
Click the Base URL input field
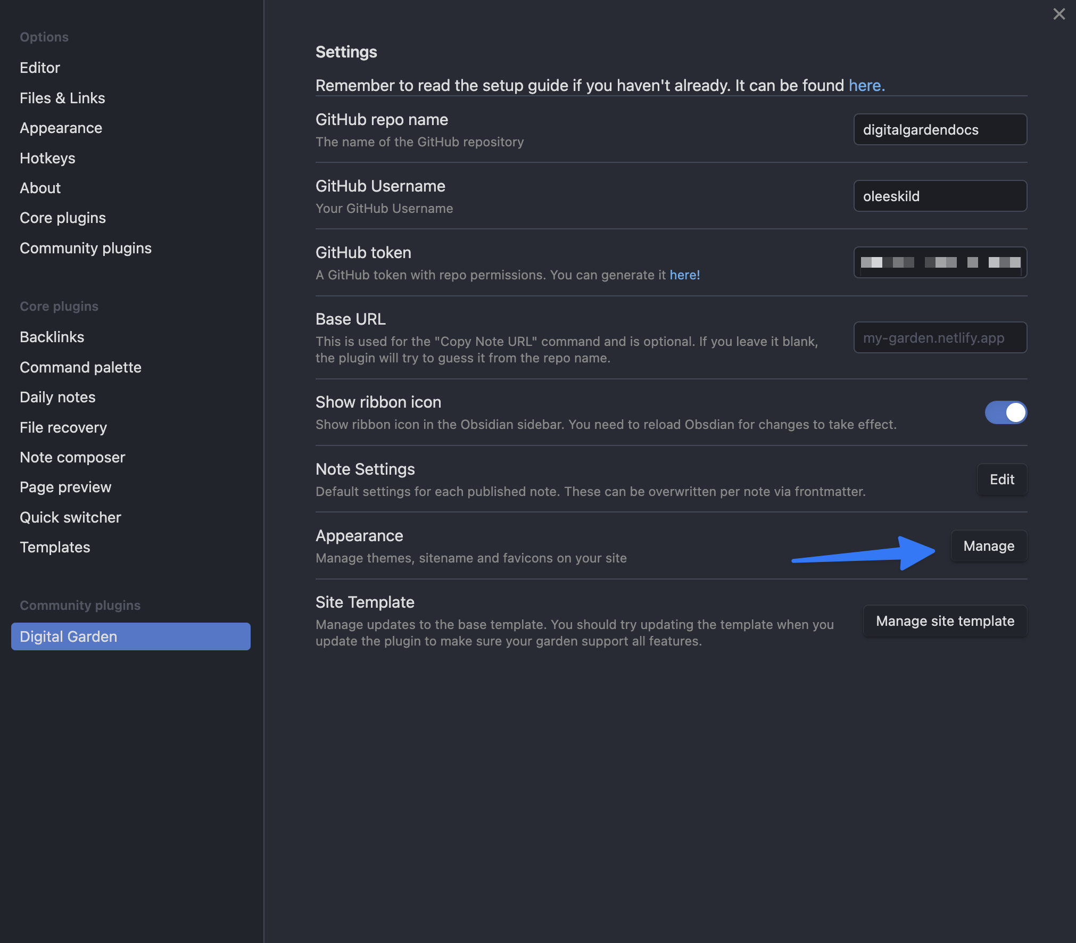click(x=940, y=338)
